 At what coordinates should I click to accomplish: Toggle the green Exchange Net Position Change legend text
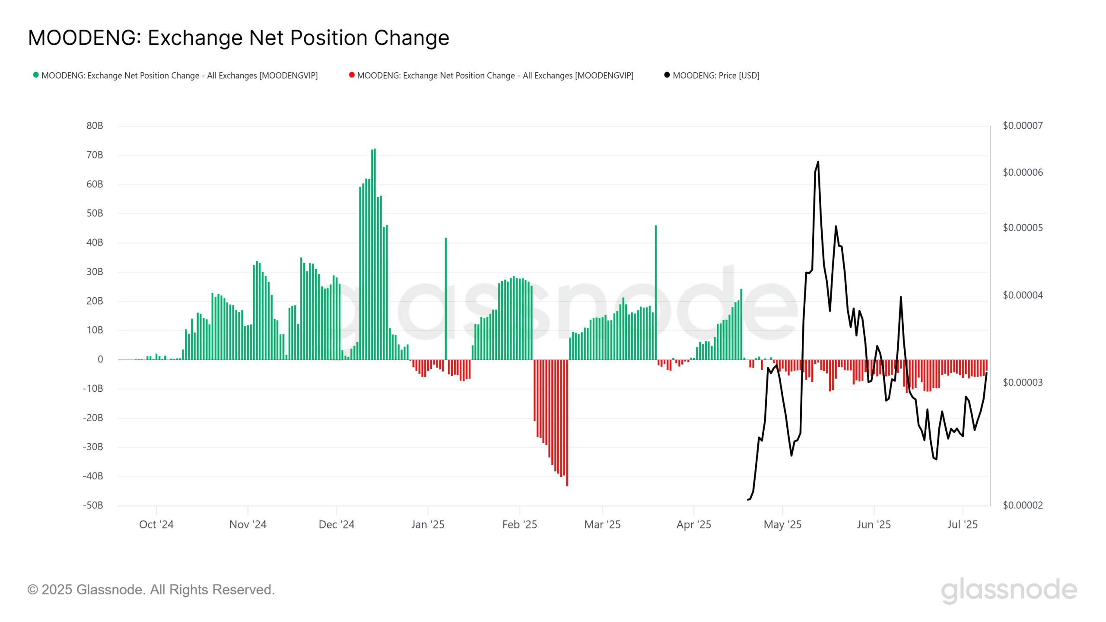(x=179, y=76)
